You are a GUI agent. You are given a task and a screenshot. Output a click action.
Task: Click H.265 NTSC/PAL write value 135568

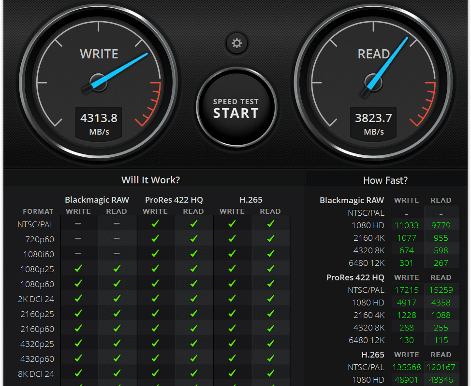[x=406, y=367]
